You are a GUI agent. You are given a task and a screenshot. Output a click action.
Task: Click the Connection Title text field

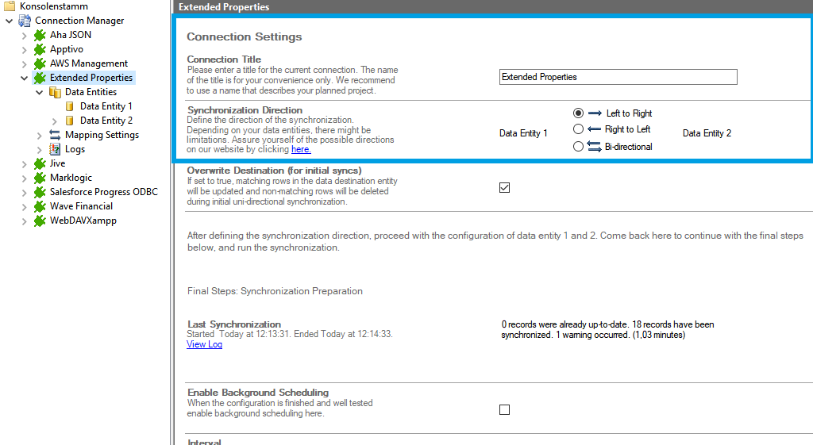click(x=618, y=77)
